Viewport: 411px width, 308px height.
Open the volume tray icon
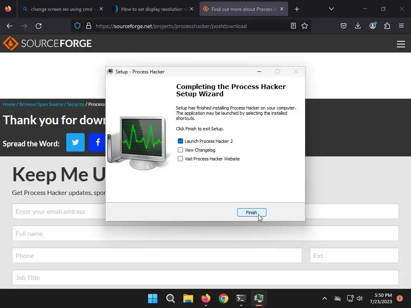(359, 298)
